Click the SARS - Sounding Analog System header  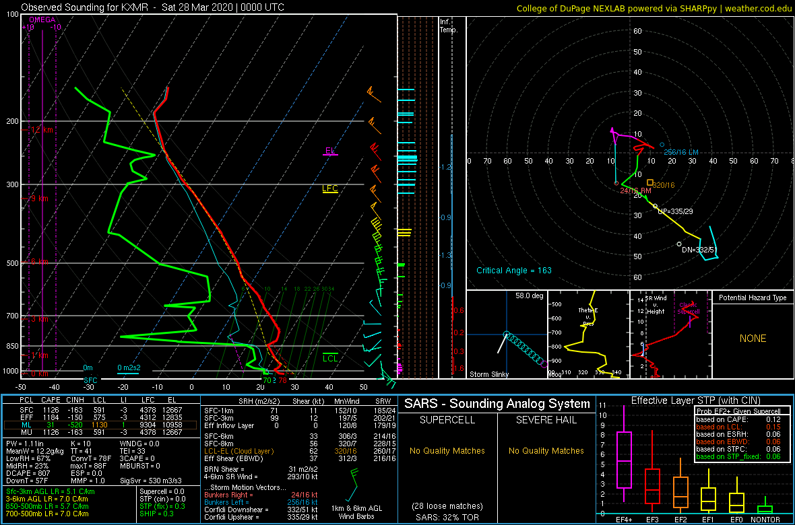[x=497, y=404]
